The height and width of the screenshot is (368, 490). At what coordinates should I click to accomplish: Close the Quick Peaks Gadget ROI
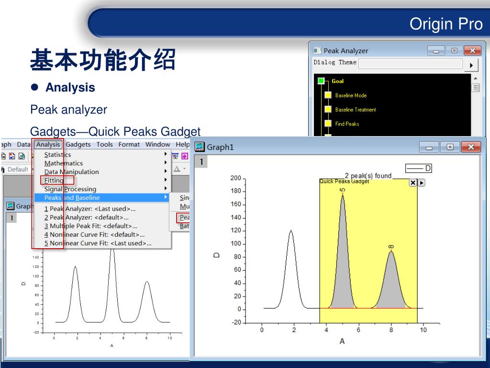coord(413,183)
